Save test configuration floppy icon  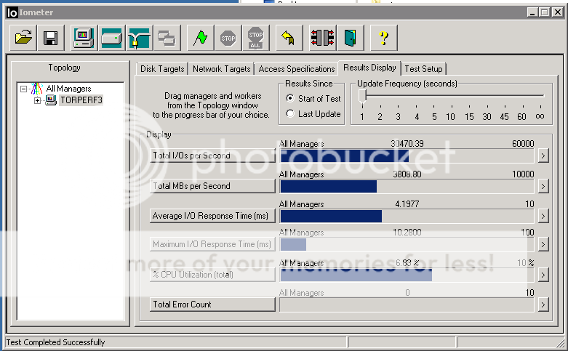(x=51, y=38)
